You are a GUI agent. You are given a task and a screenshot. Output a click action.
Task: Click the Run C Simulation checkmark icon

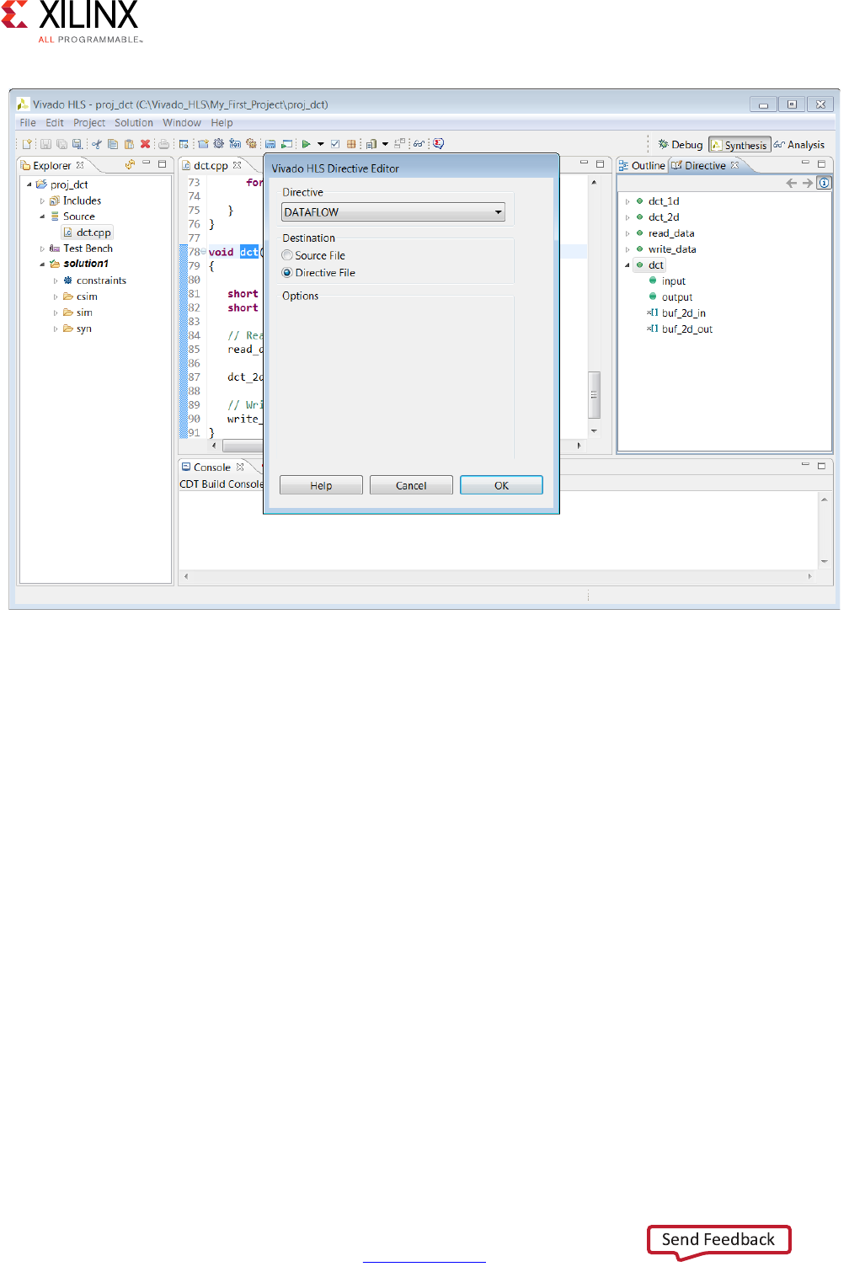[x=335, y=144]
